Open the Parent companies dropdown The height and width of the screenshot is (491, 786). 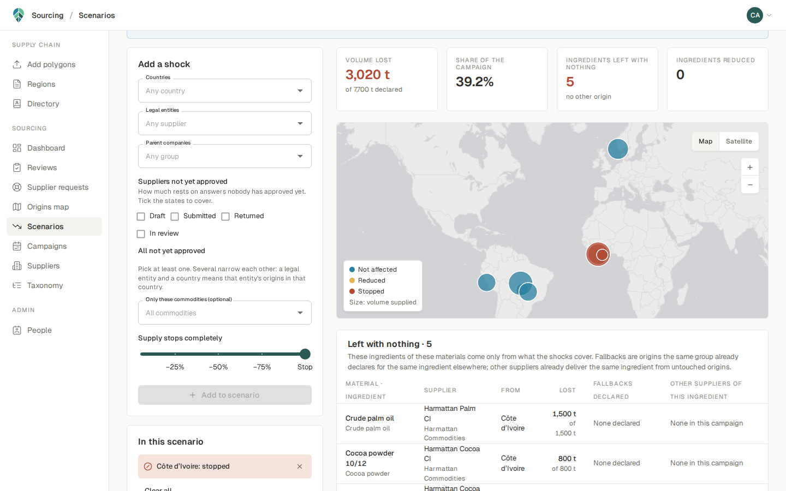[x=225, y=156]
